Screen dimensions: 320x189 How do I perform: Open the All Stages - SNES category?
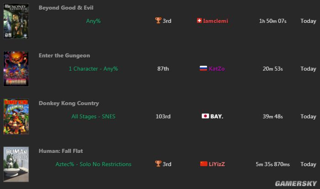pyautogui.click(x=93, y=116)
